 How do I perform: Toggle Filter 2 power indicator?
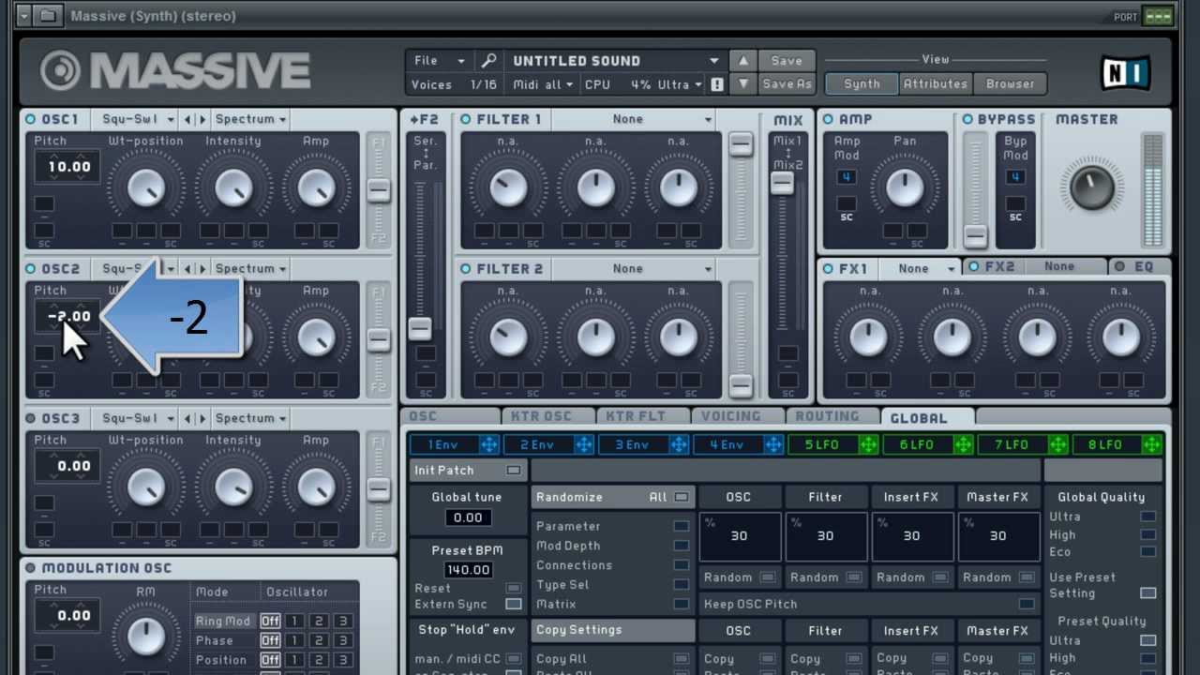coord(466,269)
